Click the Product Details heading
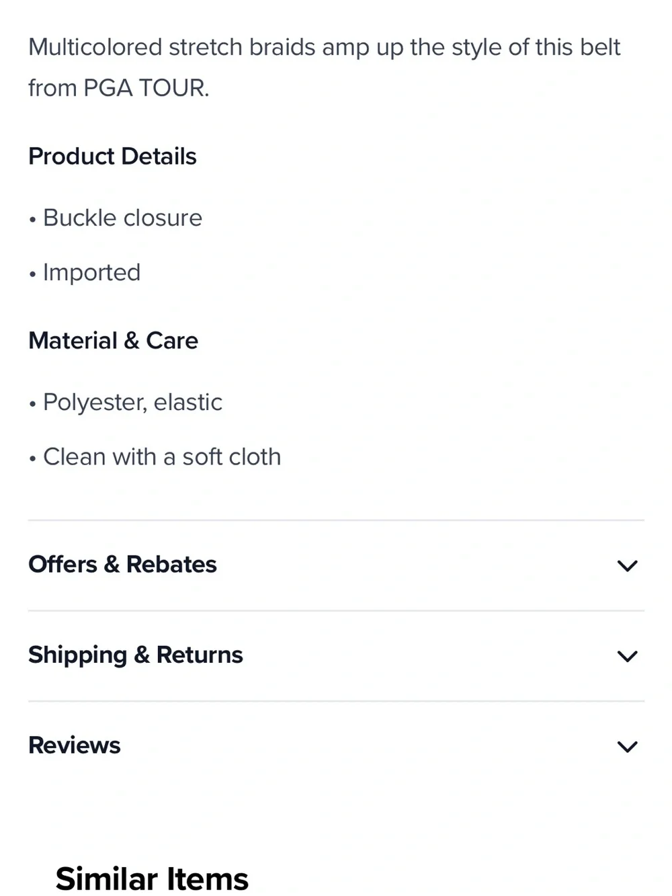The image size is (672, 896). [x=112, y=157]
